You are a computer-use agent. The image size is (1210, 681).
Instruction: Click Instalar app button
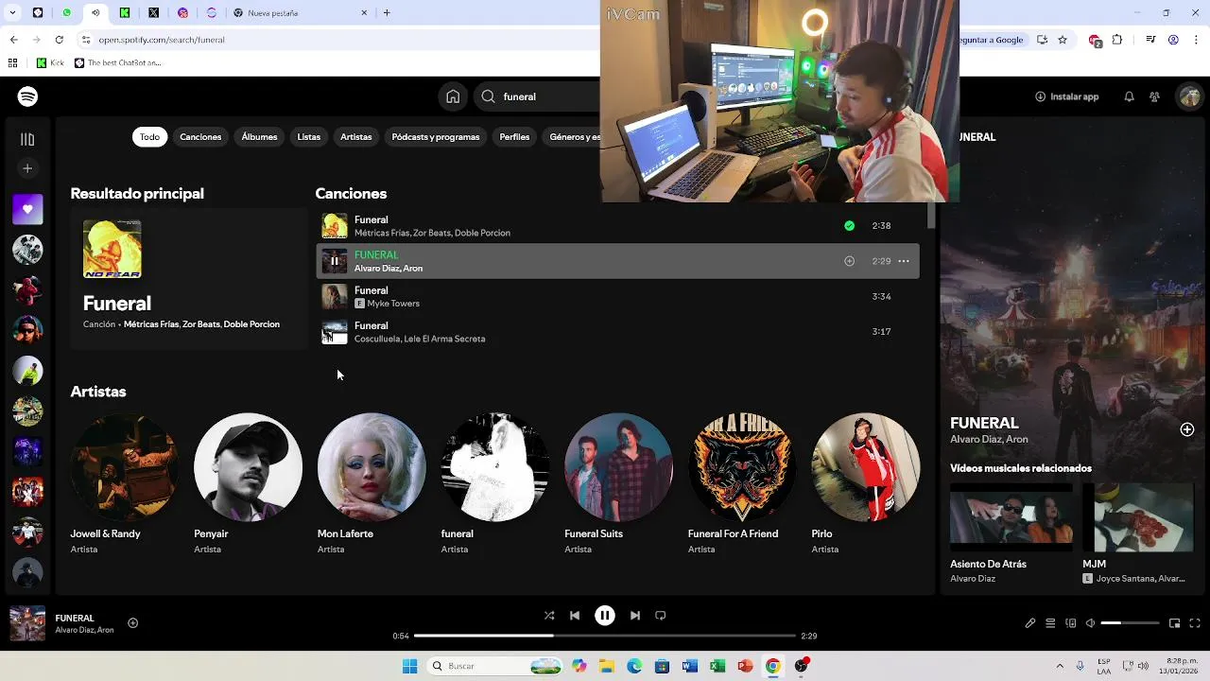(1067, 96)
